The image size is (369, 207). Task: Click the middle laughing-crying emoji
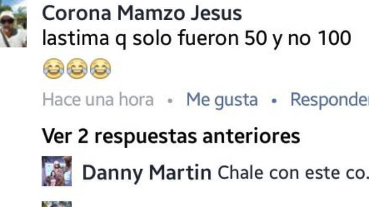77,68
